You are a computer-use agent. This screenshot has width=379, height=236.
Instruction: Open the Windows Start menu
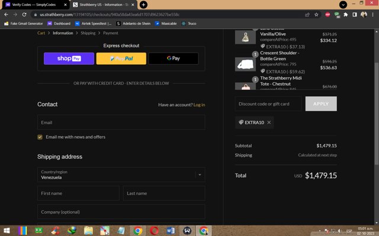pyautogui.click(x=7, y=231)
